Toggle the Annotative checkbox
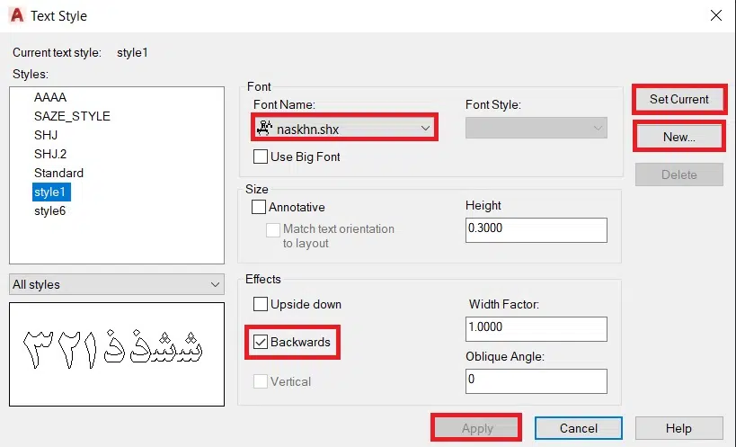Screen dimensions: 736x447 coord(261,207)
